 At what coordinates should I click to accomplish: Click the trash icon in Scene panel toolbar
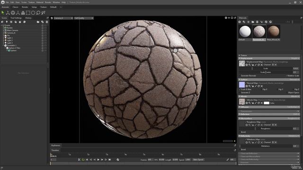pos(47,22)
